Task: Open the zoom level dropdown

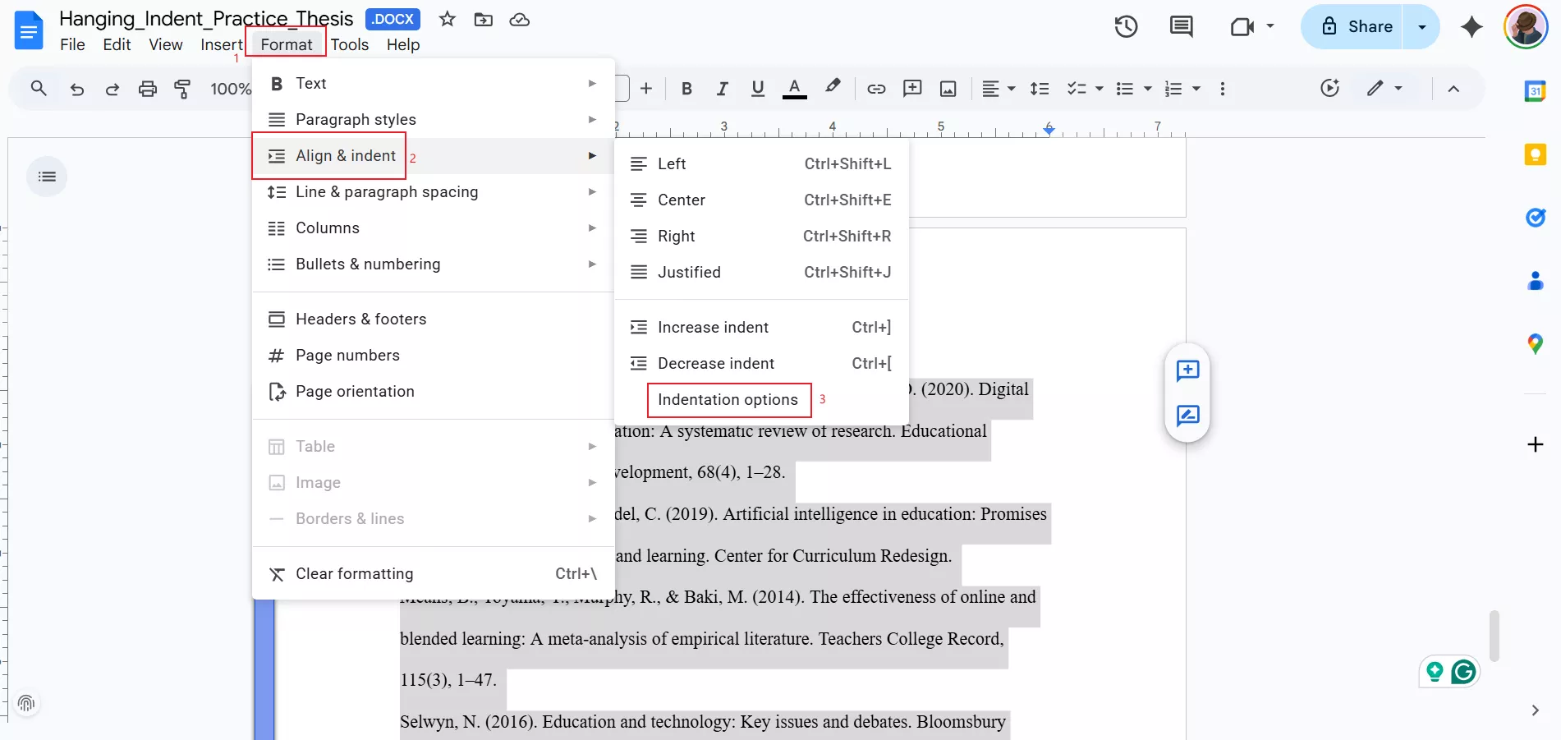Action: tap(230, 89)
